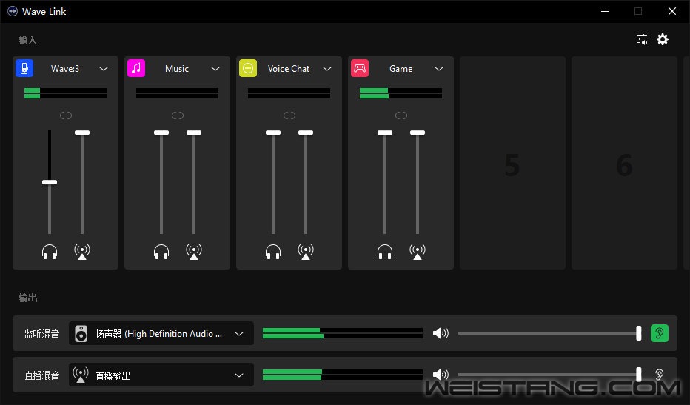Open the 直播混音 output device dropdown
Viewport: 690px width, 405px height.
[x=161, y=375]
